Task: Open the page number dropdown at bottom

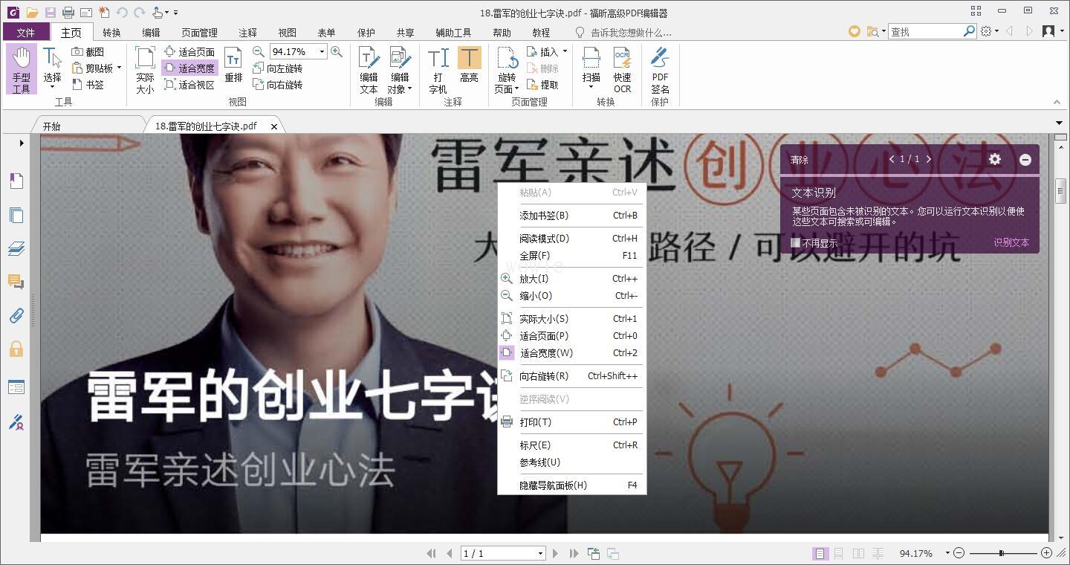Action: pos(540,553)
